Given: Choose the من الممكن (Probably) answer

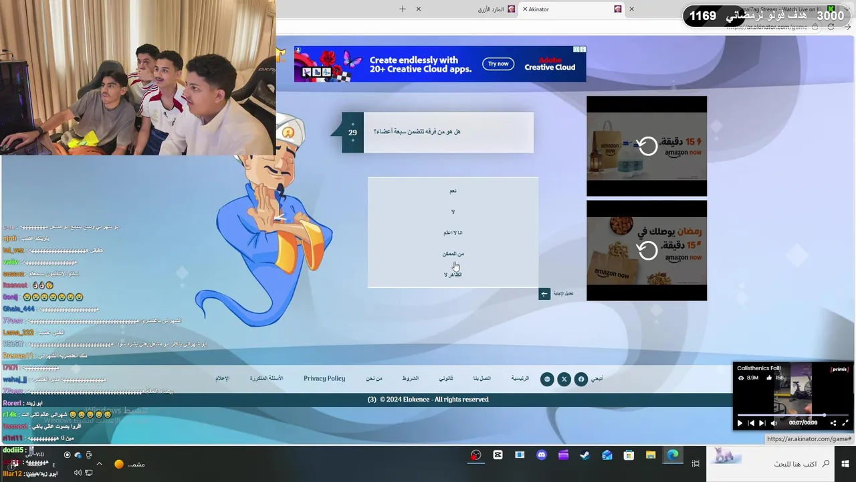Looking at the screenshot, I should pos(453,254).
